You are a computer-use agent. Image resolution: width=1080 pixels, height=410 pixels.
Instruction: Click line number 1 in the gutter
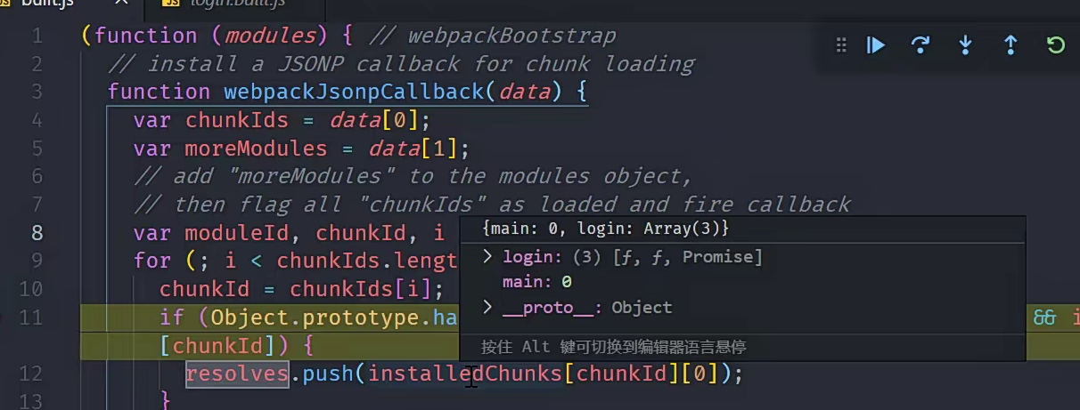click(37, 36)
